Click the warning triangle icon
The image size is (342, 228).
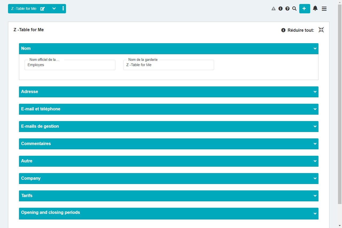point(273,9)
